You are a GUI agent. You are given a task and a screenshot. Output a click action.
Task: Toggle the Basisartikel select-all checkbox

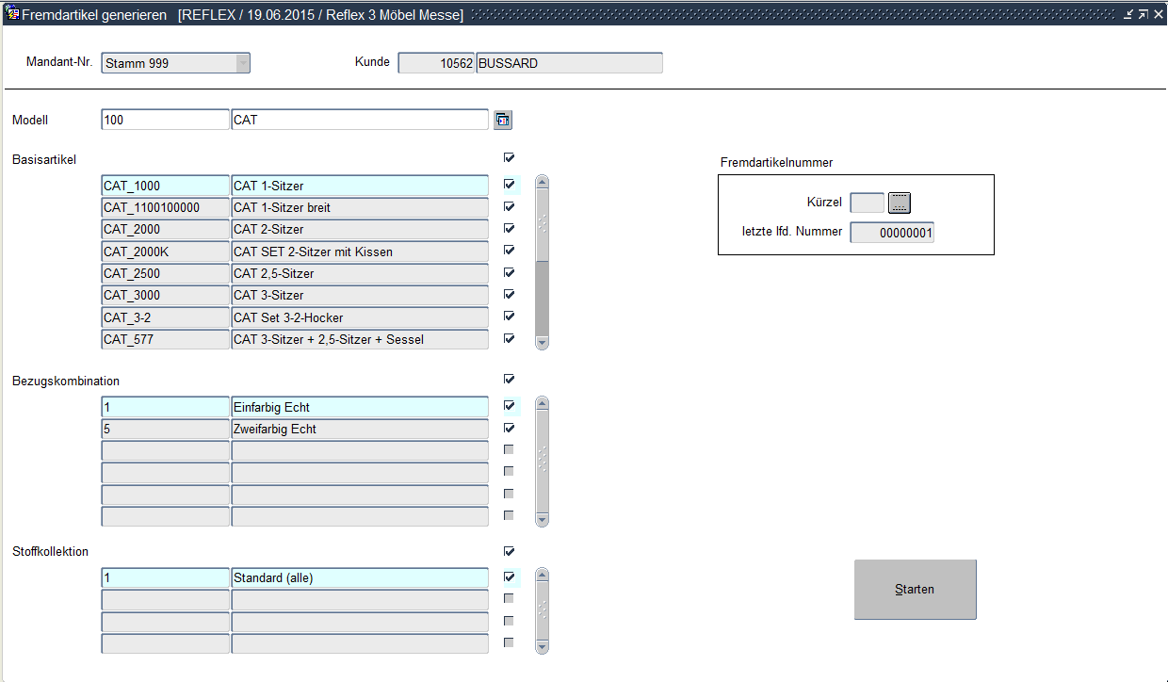[510, 157]
